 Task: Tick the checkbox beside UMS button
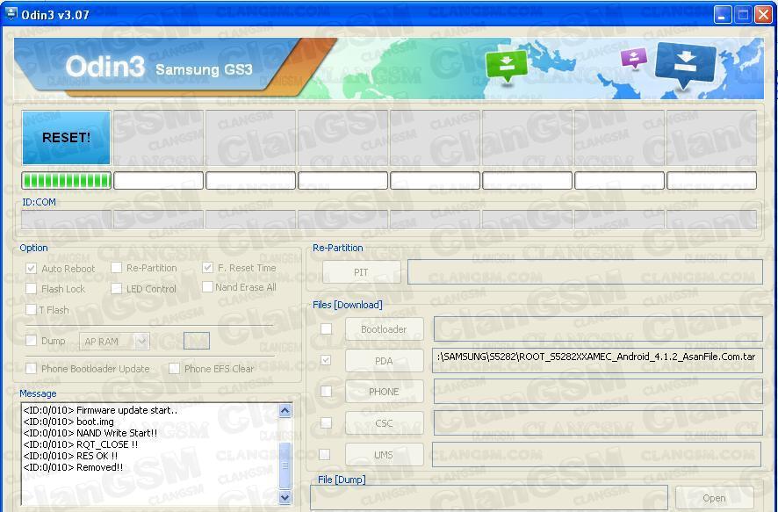(325, 454)
